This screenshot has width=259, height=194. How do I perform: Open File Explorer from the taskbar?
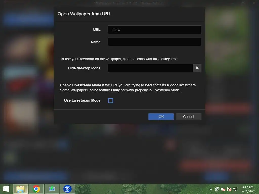[20, 189]
